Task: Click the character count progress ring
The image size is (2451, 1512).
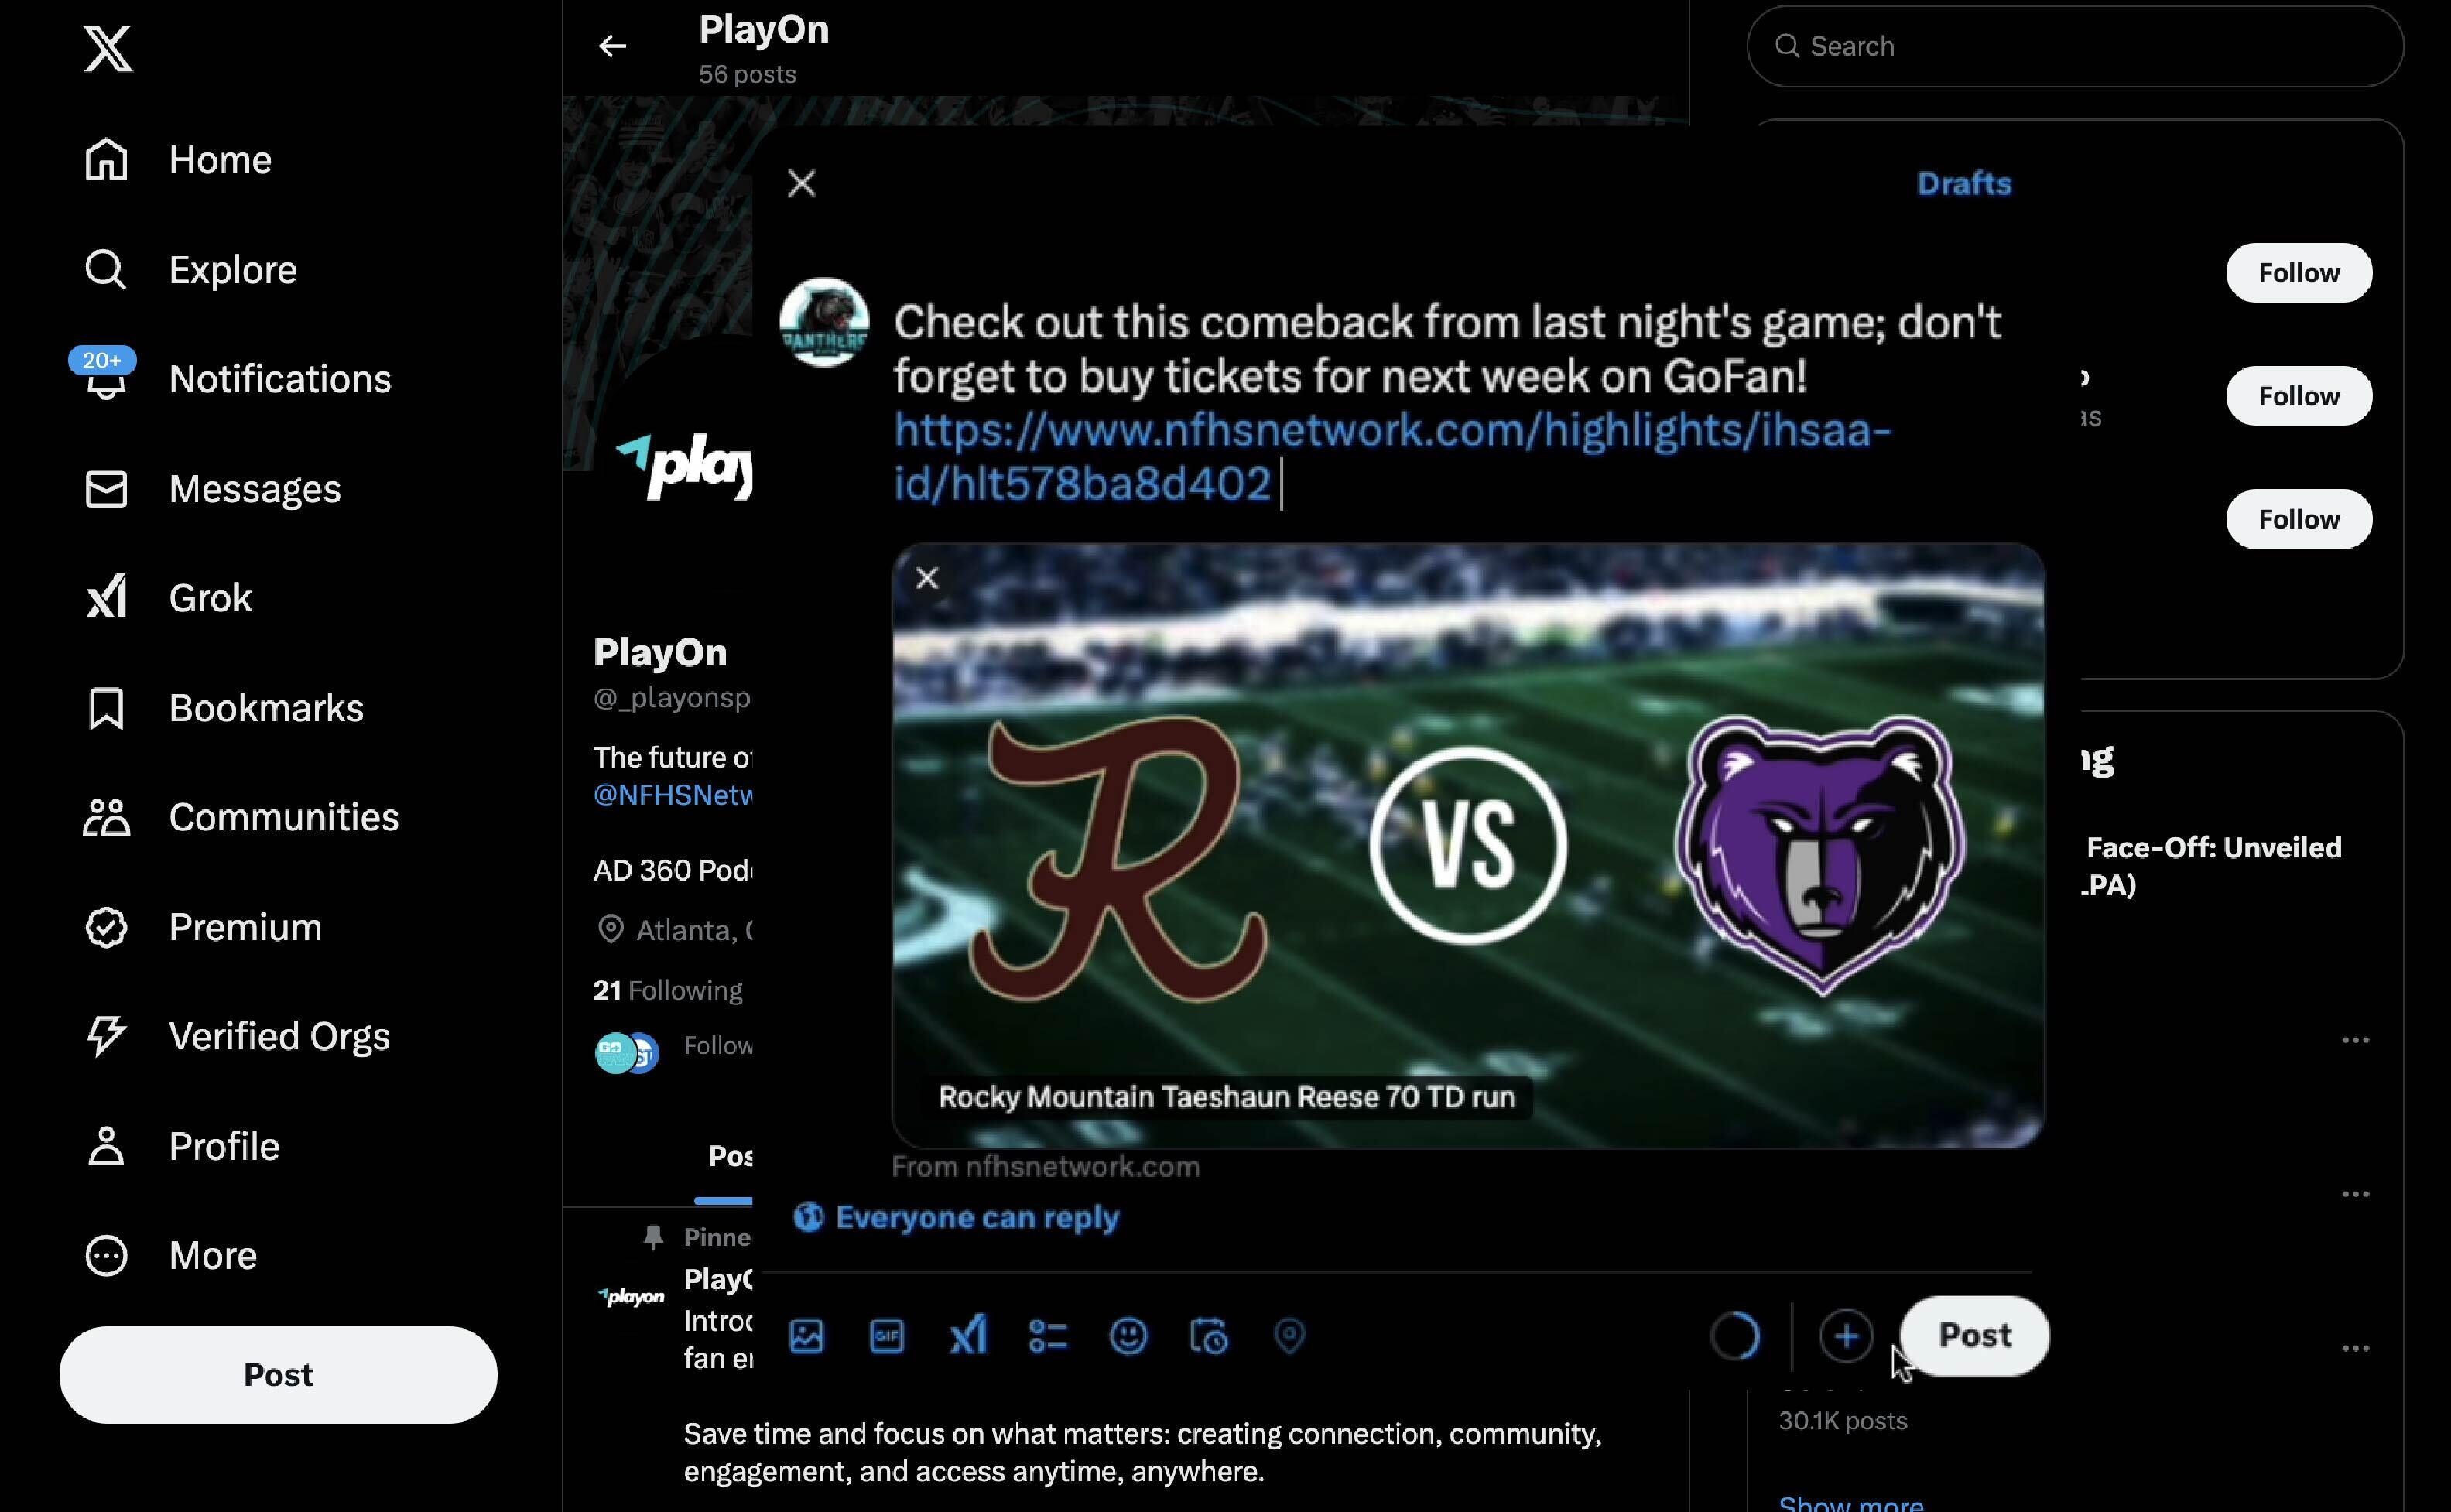Action: pos(1735,1336)
